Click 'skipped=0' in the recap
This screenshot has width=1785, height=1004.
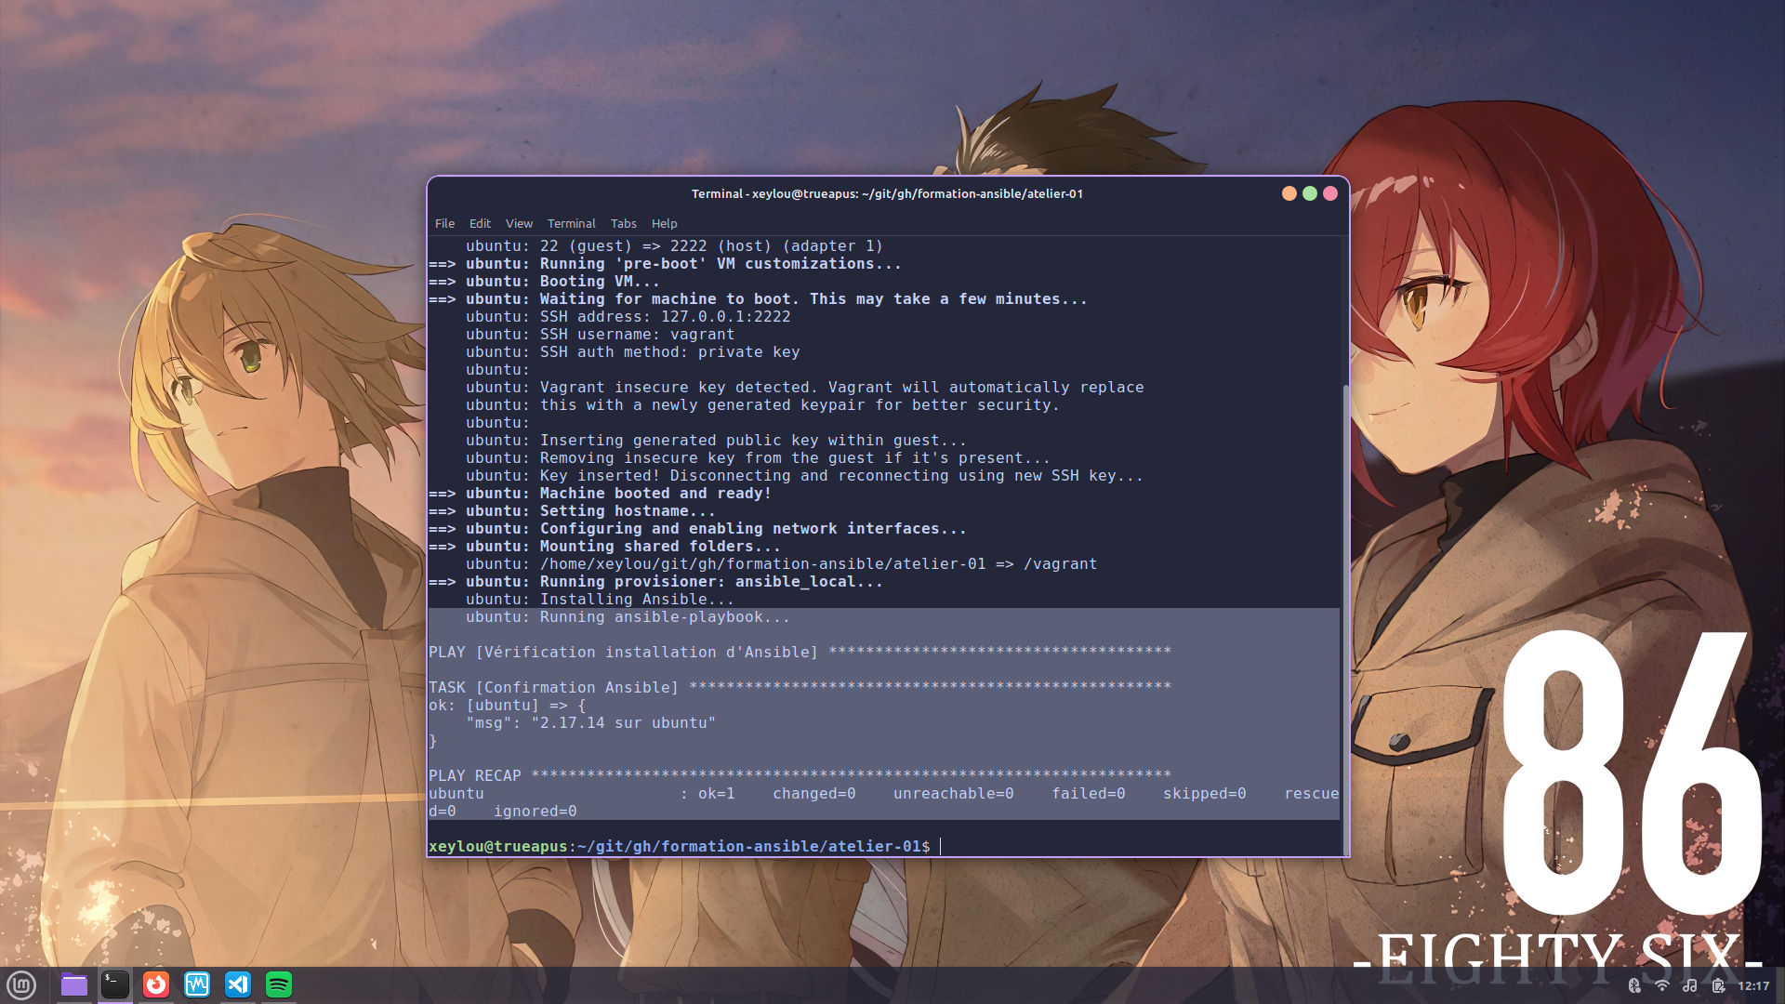tap(1204, 793)
